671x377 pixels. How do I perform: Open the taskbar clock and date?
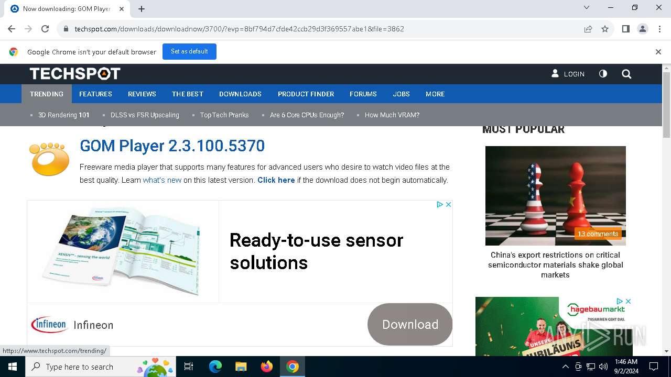point(626,367)
